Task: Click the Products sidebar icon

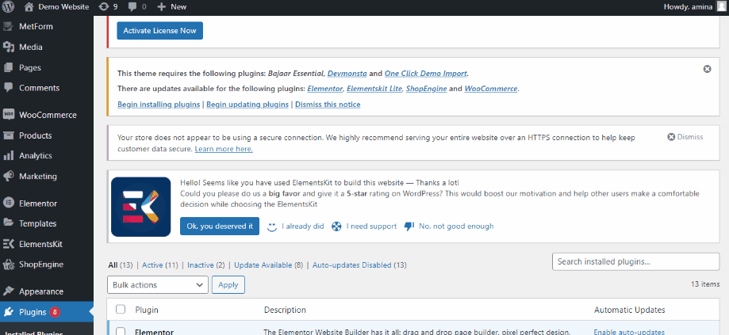Action: pyautogui.click(x=8, y=135)
